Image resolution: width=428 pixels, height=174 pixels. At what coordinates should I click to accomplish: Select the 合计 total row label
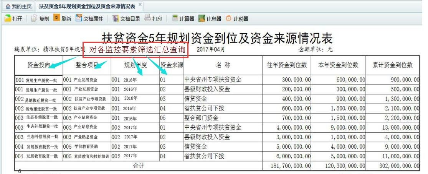coord(138,166)
